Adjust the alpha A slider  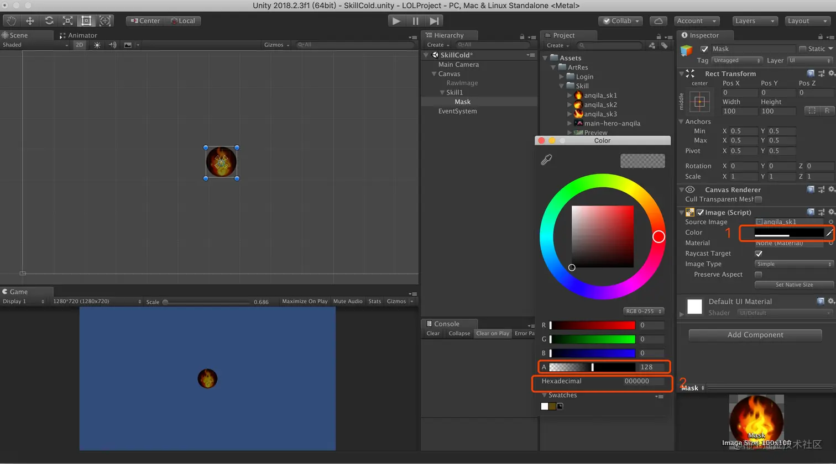coord(592,367)
